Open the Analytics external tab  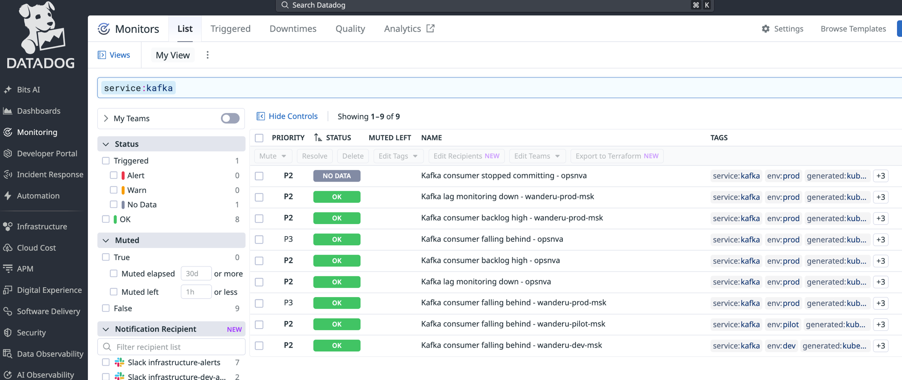(x=410, y=29)
